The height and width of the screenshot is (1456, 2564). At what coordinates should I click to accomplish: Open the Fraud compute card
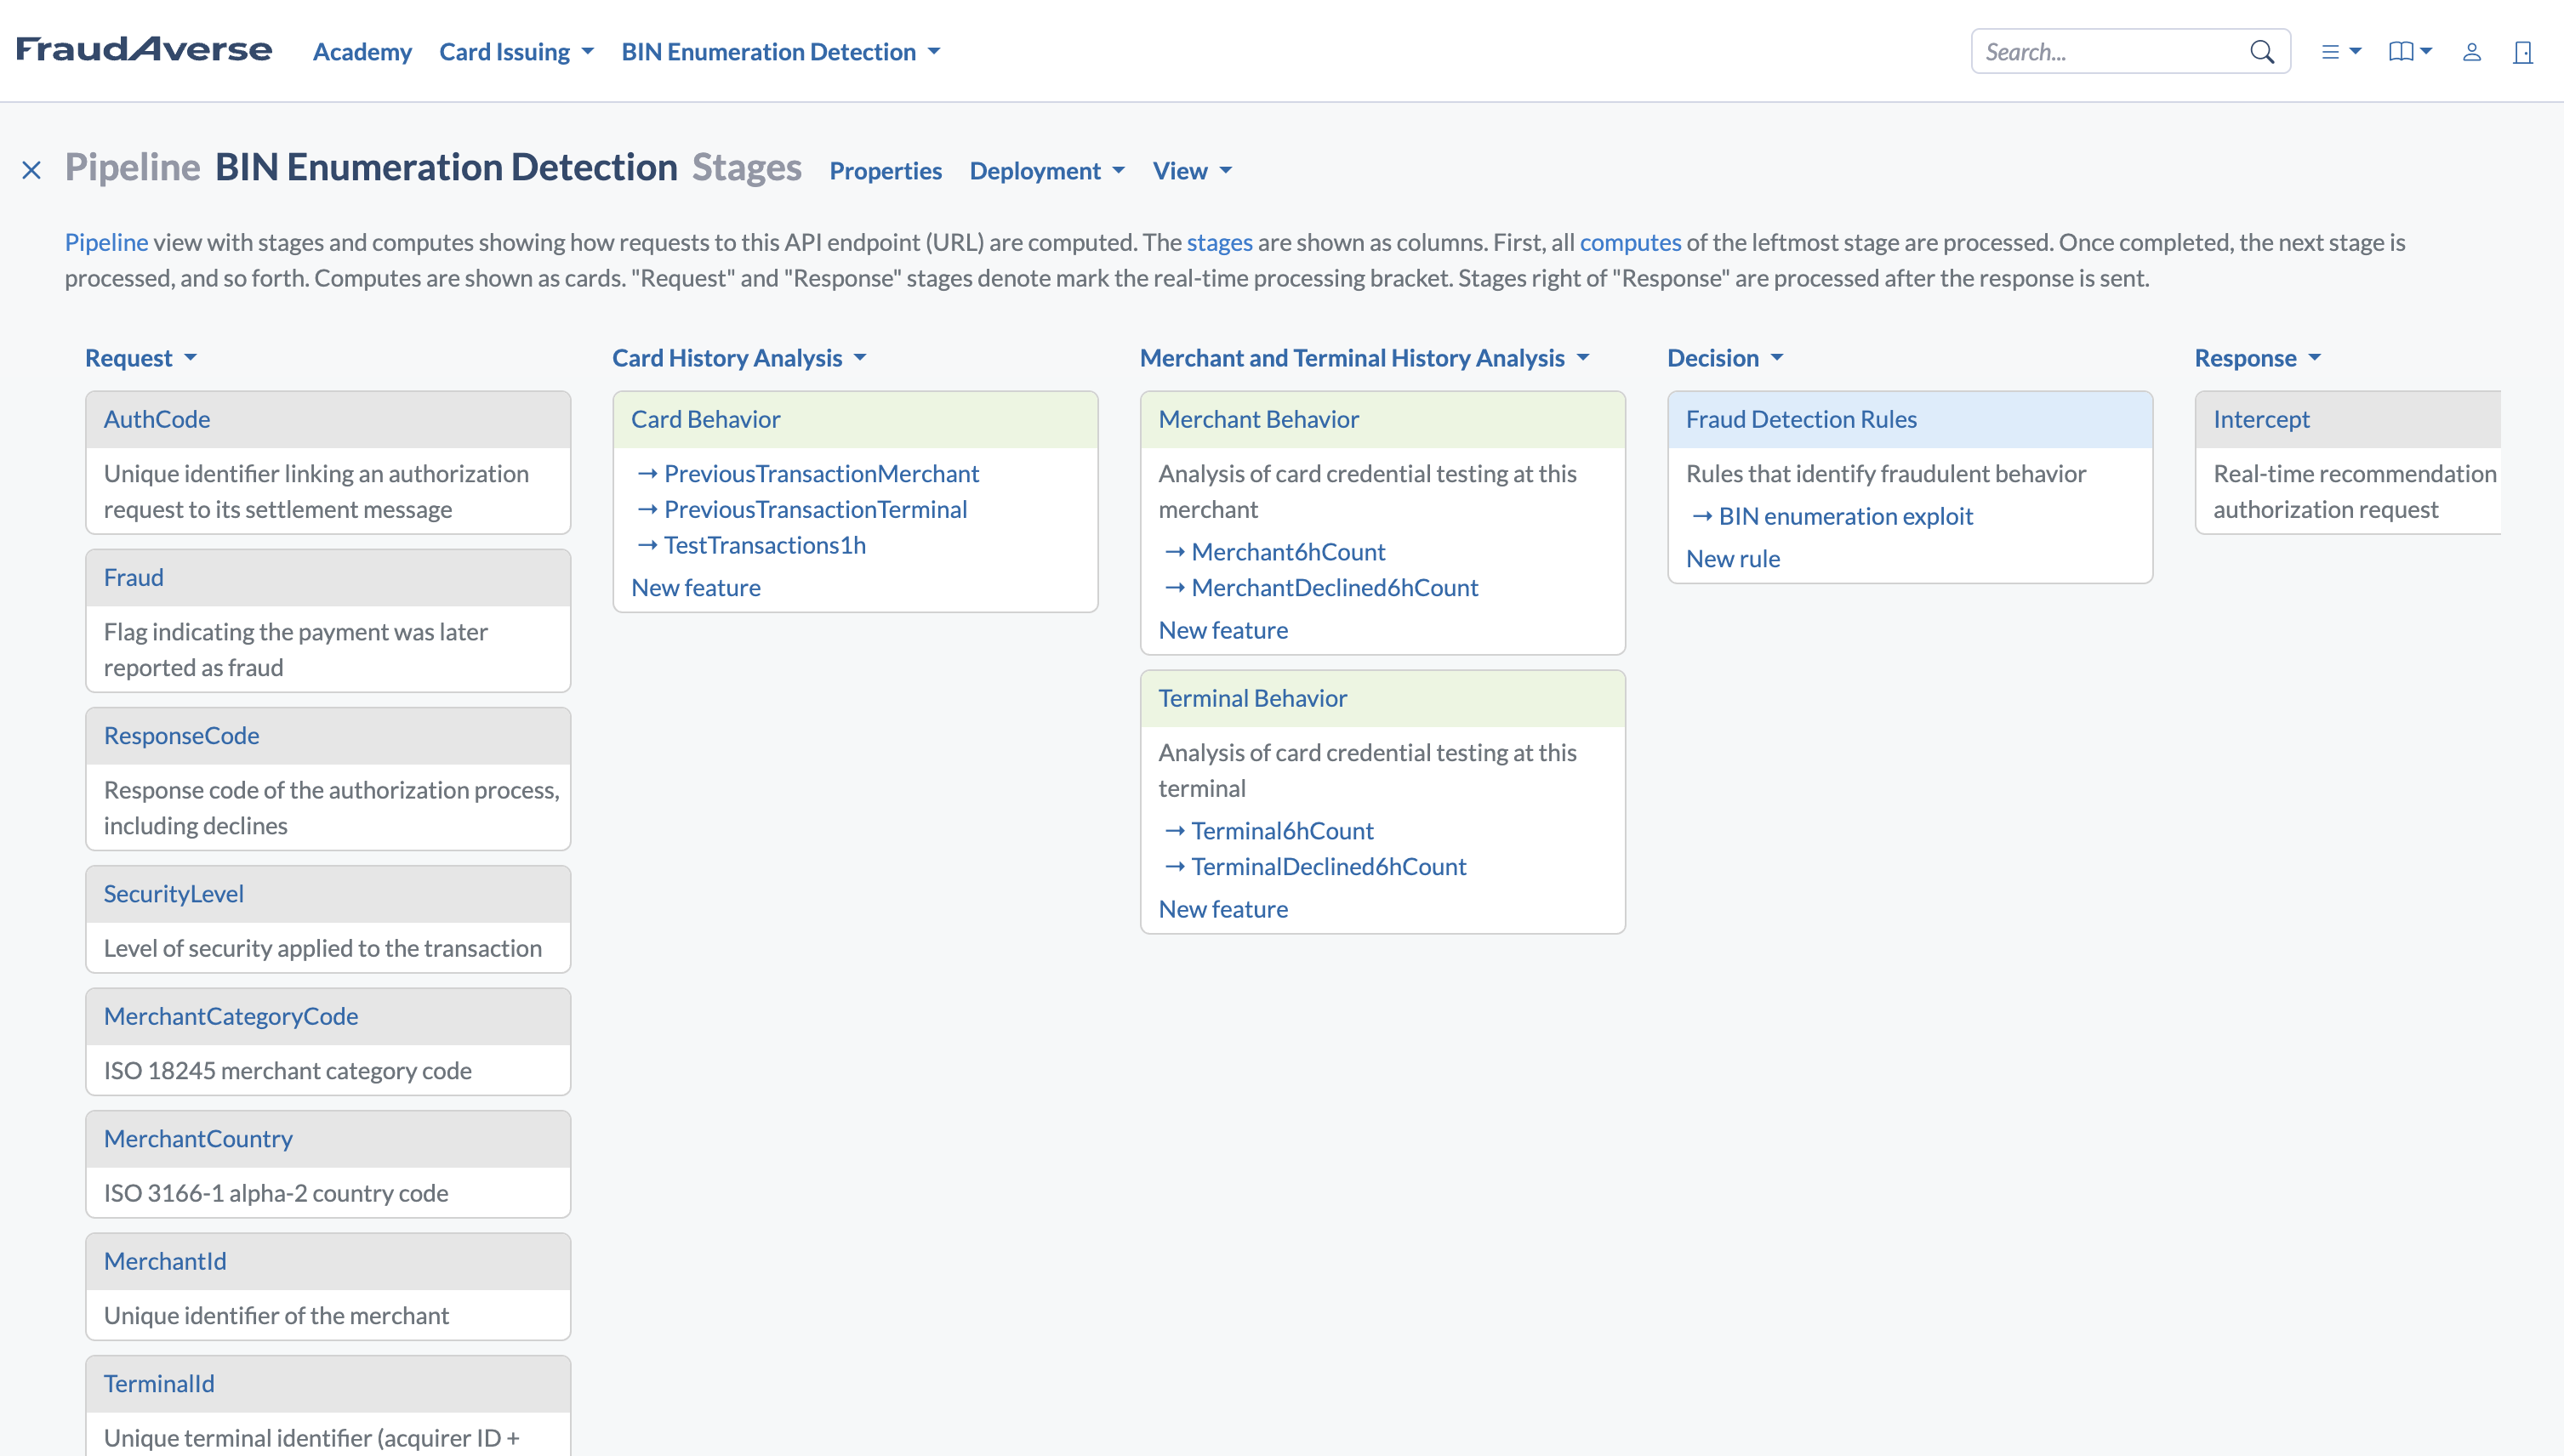134,577
